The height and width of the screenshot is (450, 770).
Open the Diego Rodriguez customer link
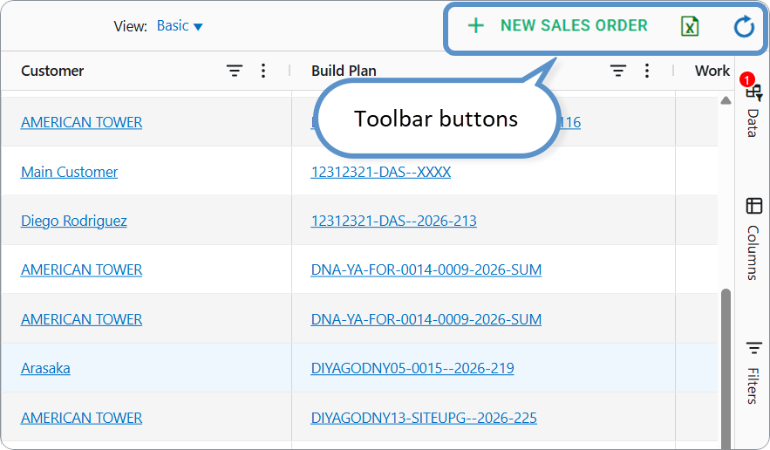click(73, 221)
